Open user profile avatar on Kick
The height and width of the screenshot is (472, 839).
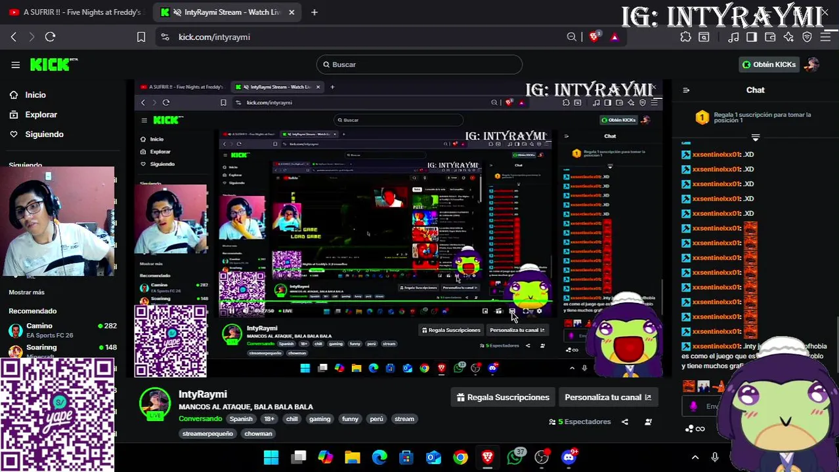[x=812, y=64]
